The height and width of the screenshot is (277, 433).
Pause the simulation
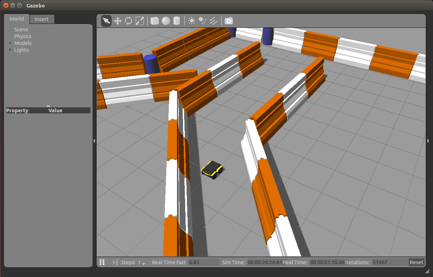point(102,262)
